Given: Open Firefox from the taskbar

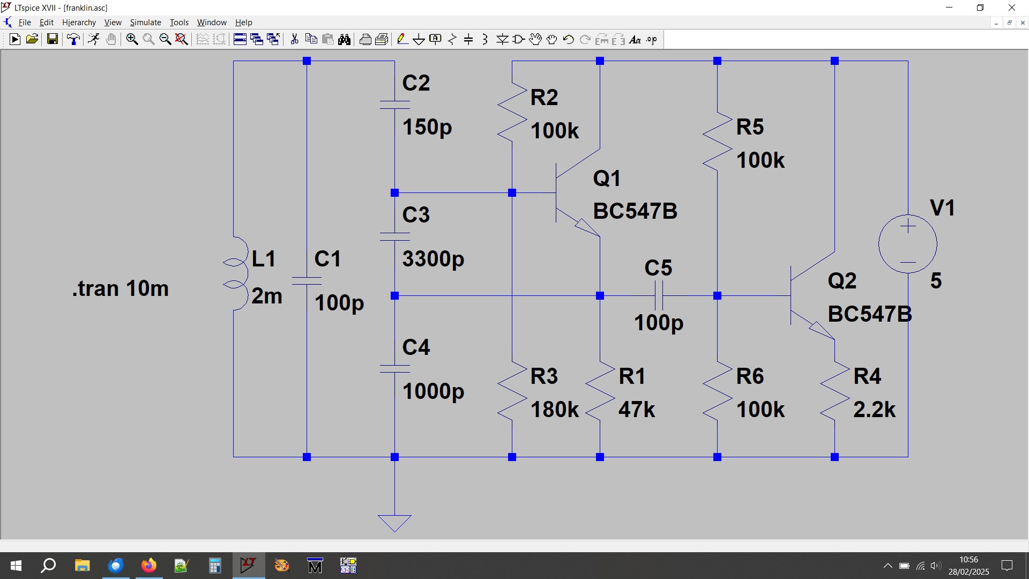Looking at the screenshot, I should (148, 566).
